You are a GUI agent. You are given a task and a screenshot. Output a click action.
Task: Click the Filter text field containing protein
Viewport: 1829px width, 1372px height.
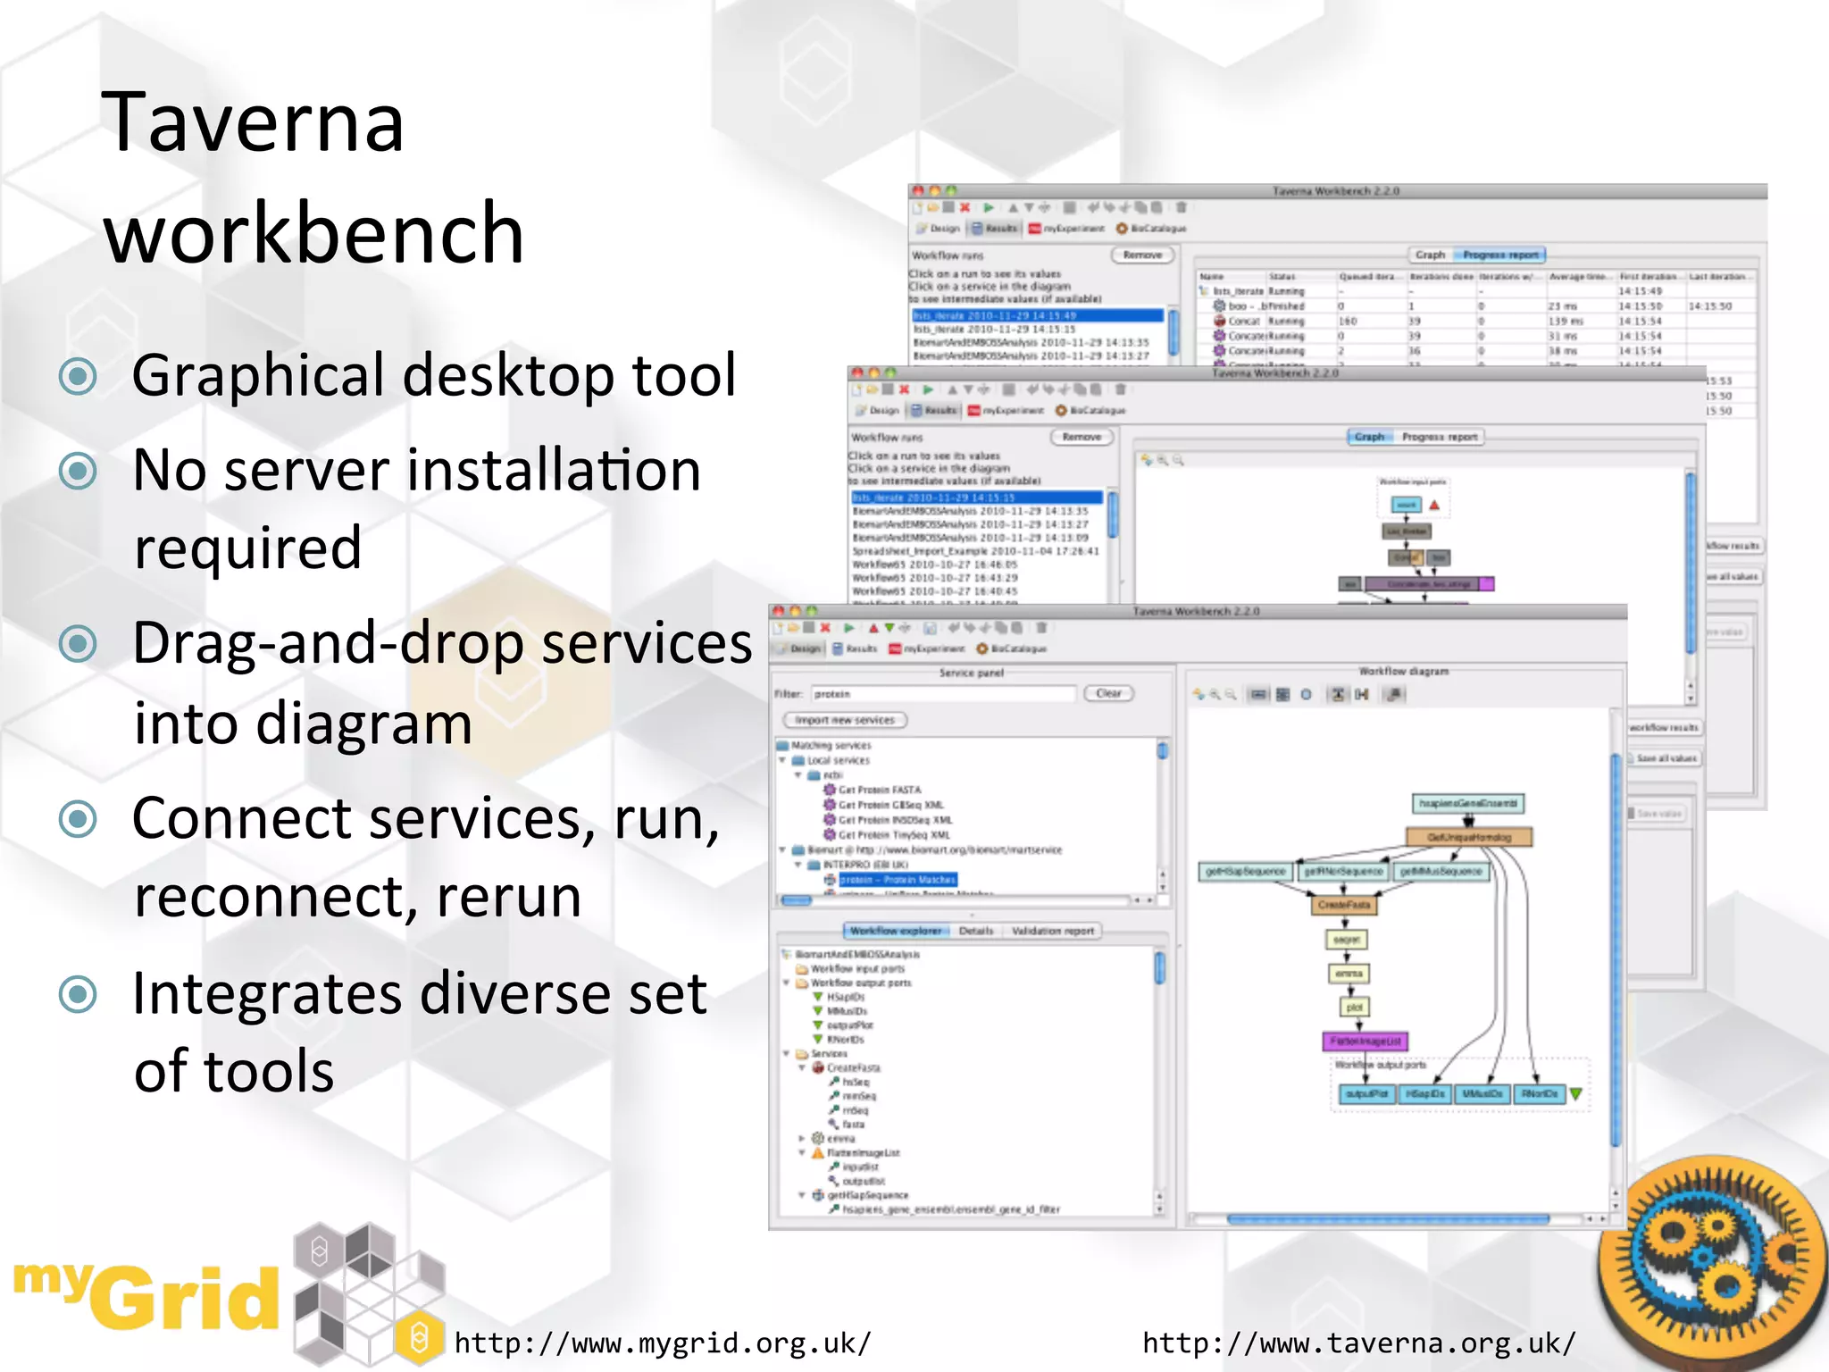tap(943, 694)
